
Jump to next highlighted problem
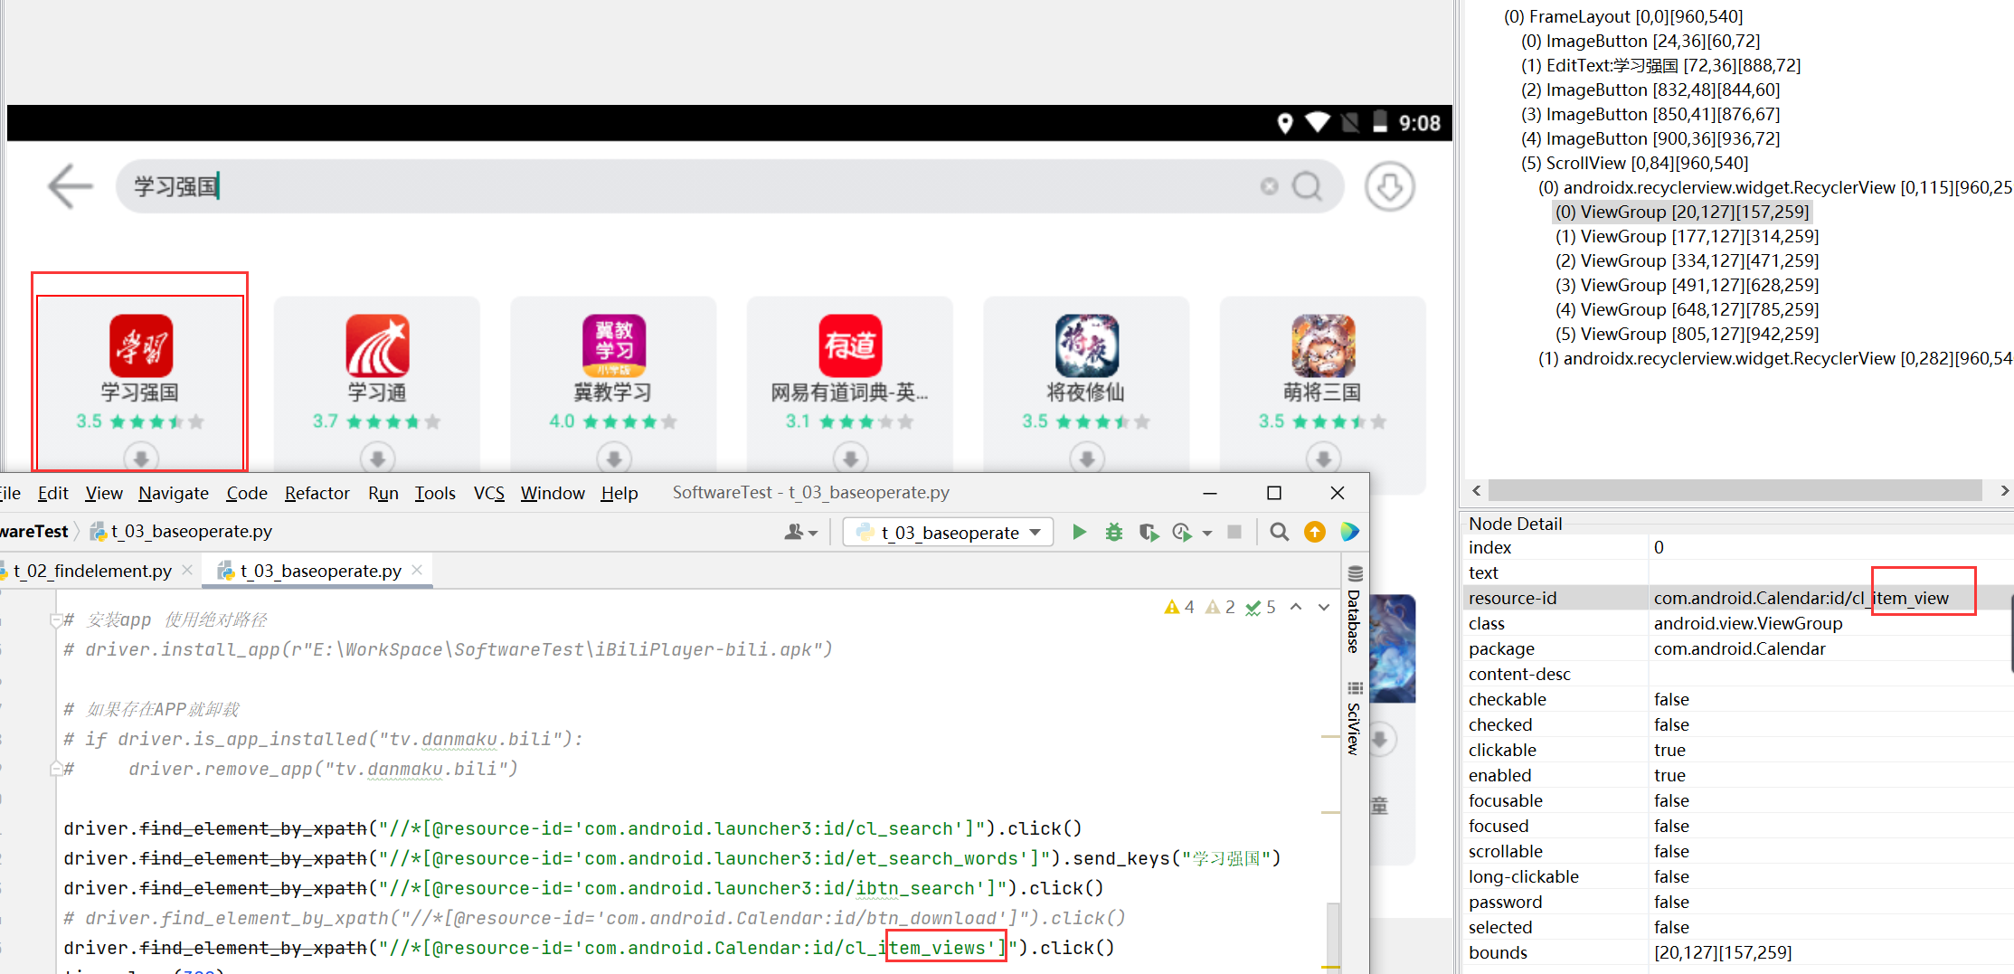pyautogui.click(x=1324, y=607)
